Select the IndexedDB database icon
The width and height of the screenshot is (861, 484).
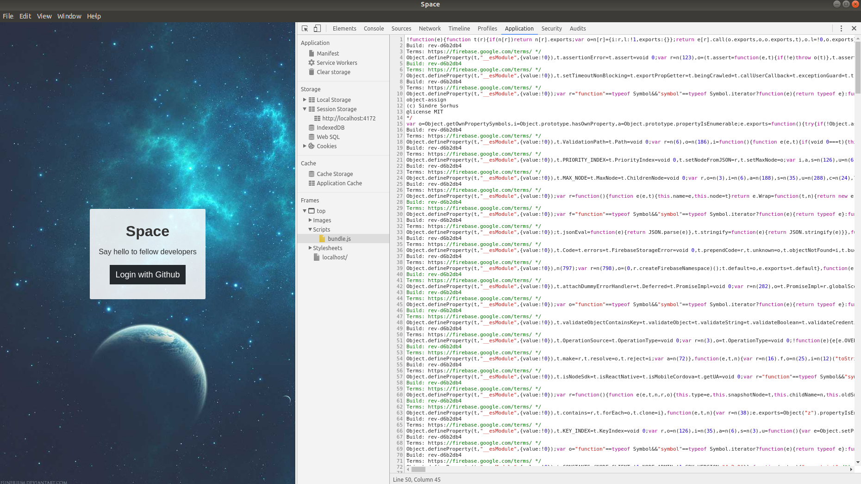tap(312, 127)
